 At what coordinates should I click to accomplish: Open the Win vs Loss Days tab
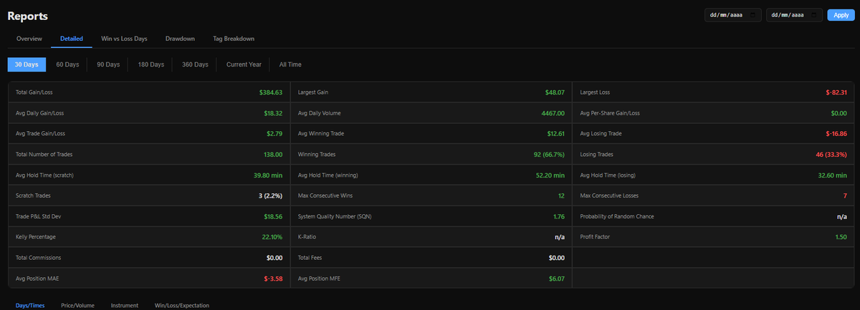[x=125, y=39]
